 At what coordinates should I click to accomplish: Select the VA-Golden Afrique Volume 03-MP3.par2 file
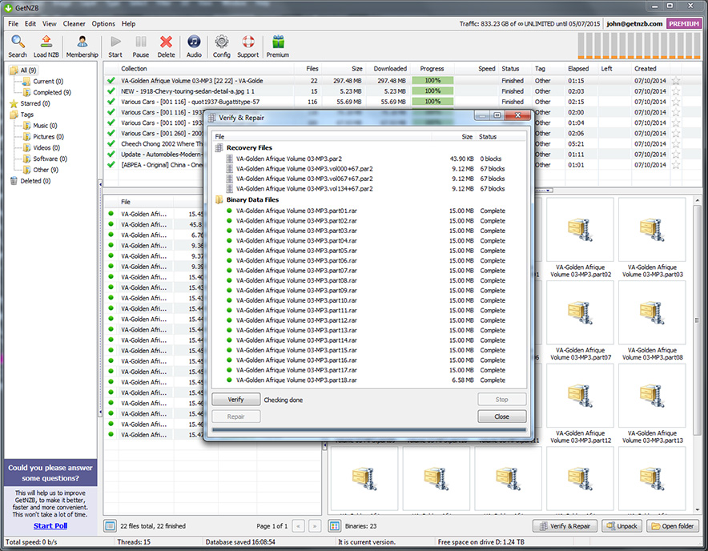point(289,159)
